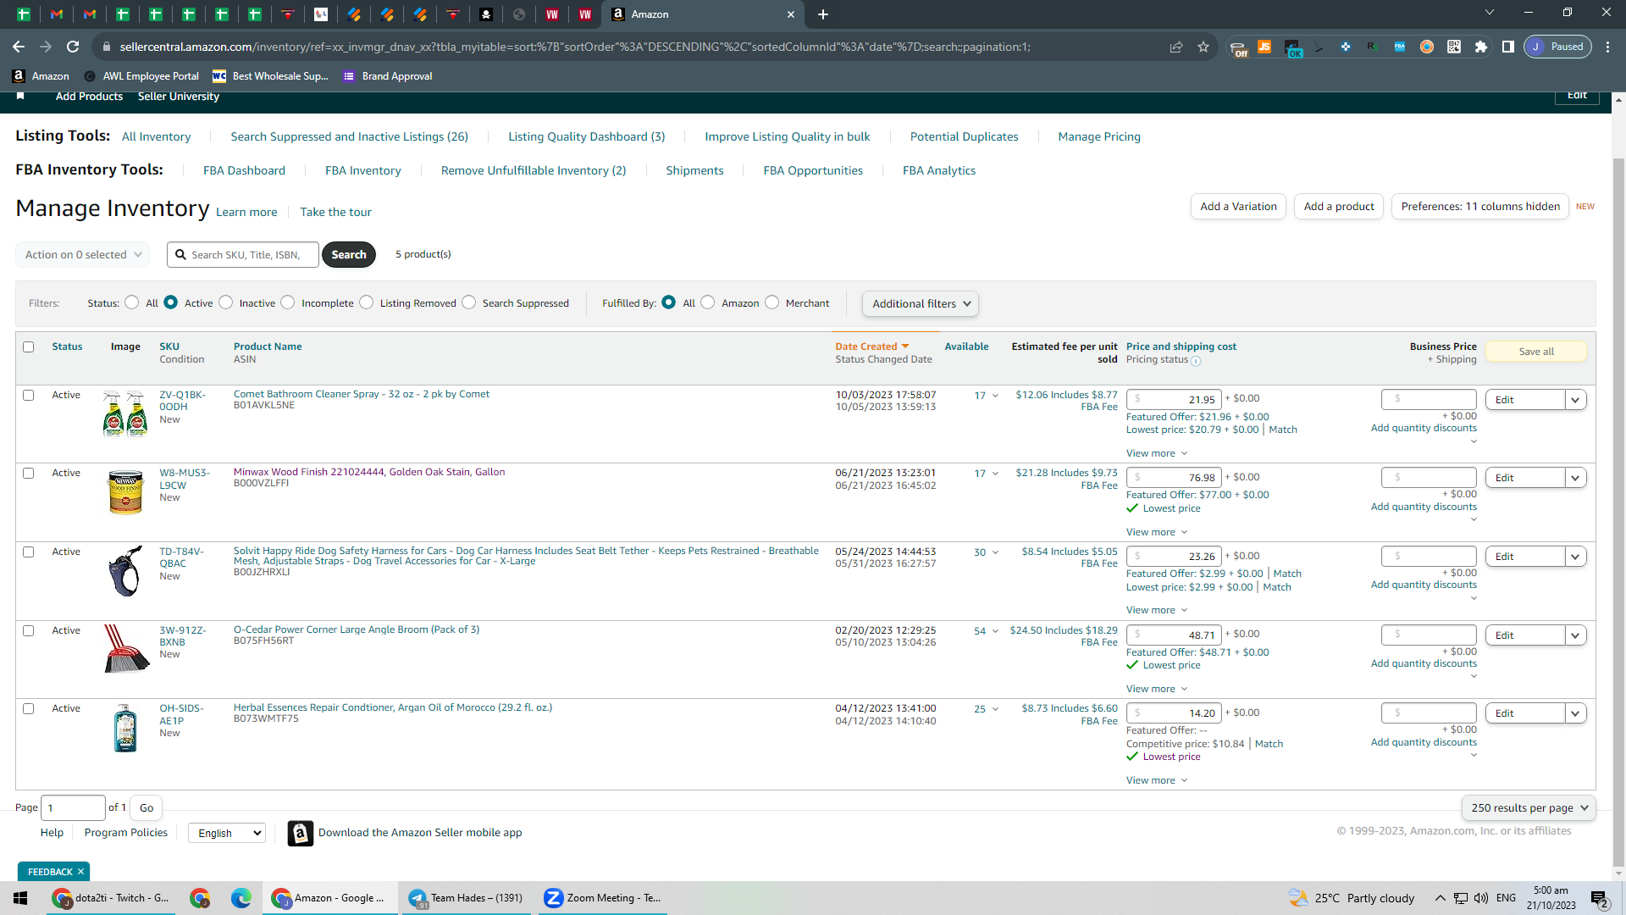Filter Fulfilled By to Merchant
Image resolution: width=1626 pixels, height=915 pixels.
click(772, 302)
